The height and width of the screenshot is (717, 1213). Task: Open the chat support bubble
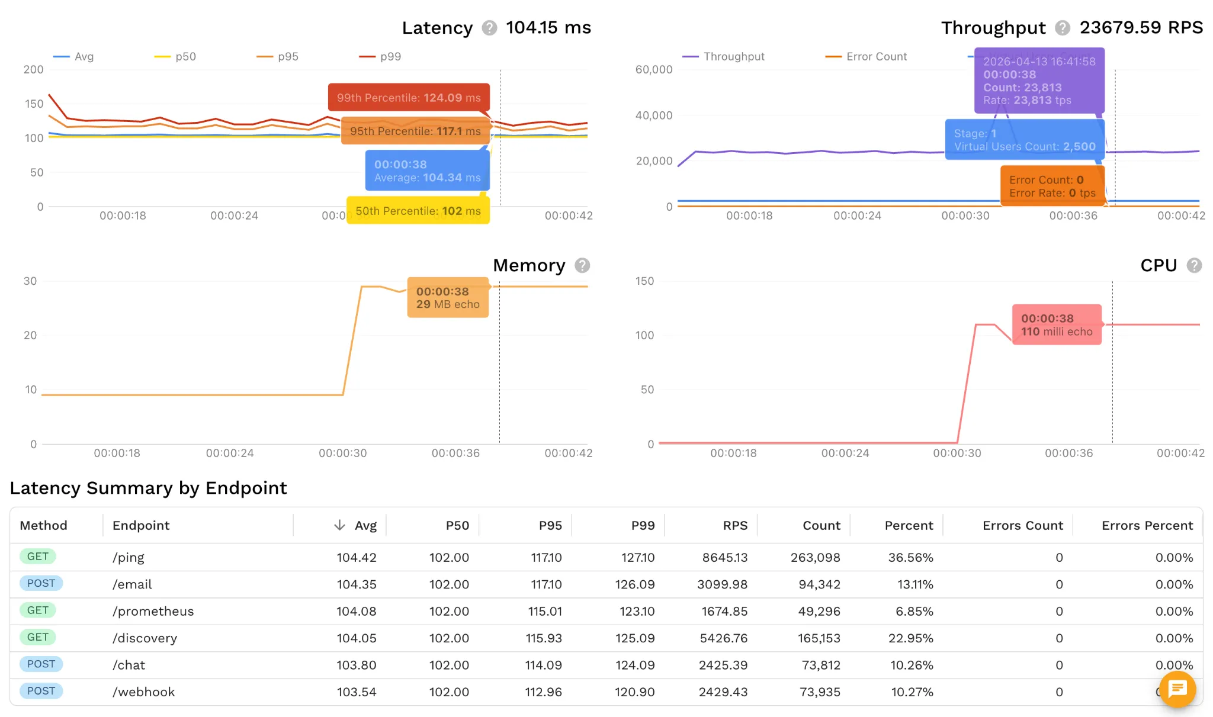1177,689
